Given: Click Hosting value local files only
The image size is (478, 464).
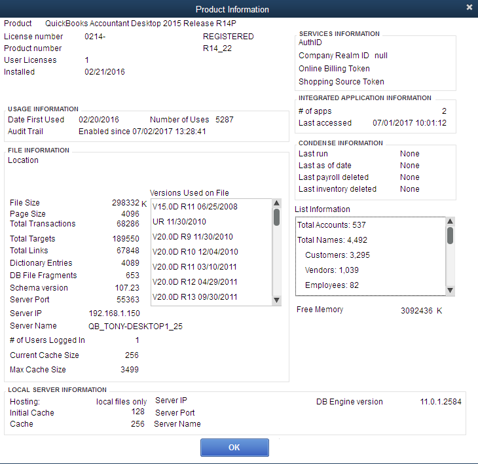Looking at the screenshot, I should pos(121,402).
